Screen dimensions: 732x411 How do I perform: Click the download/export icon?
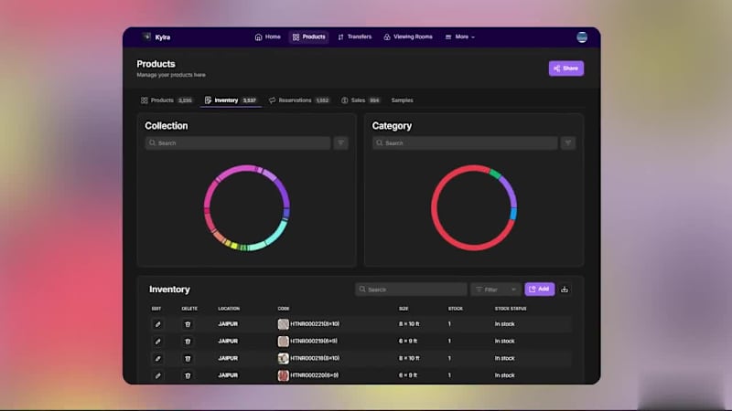tap(565, 290)
